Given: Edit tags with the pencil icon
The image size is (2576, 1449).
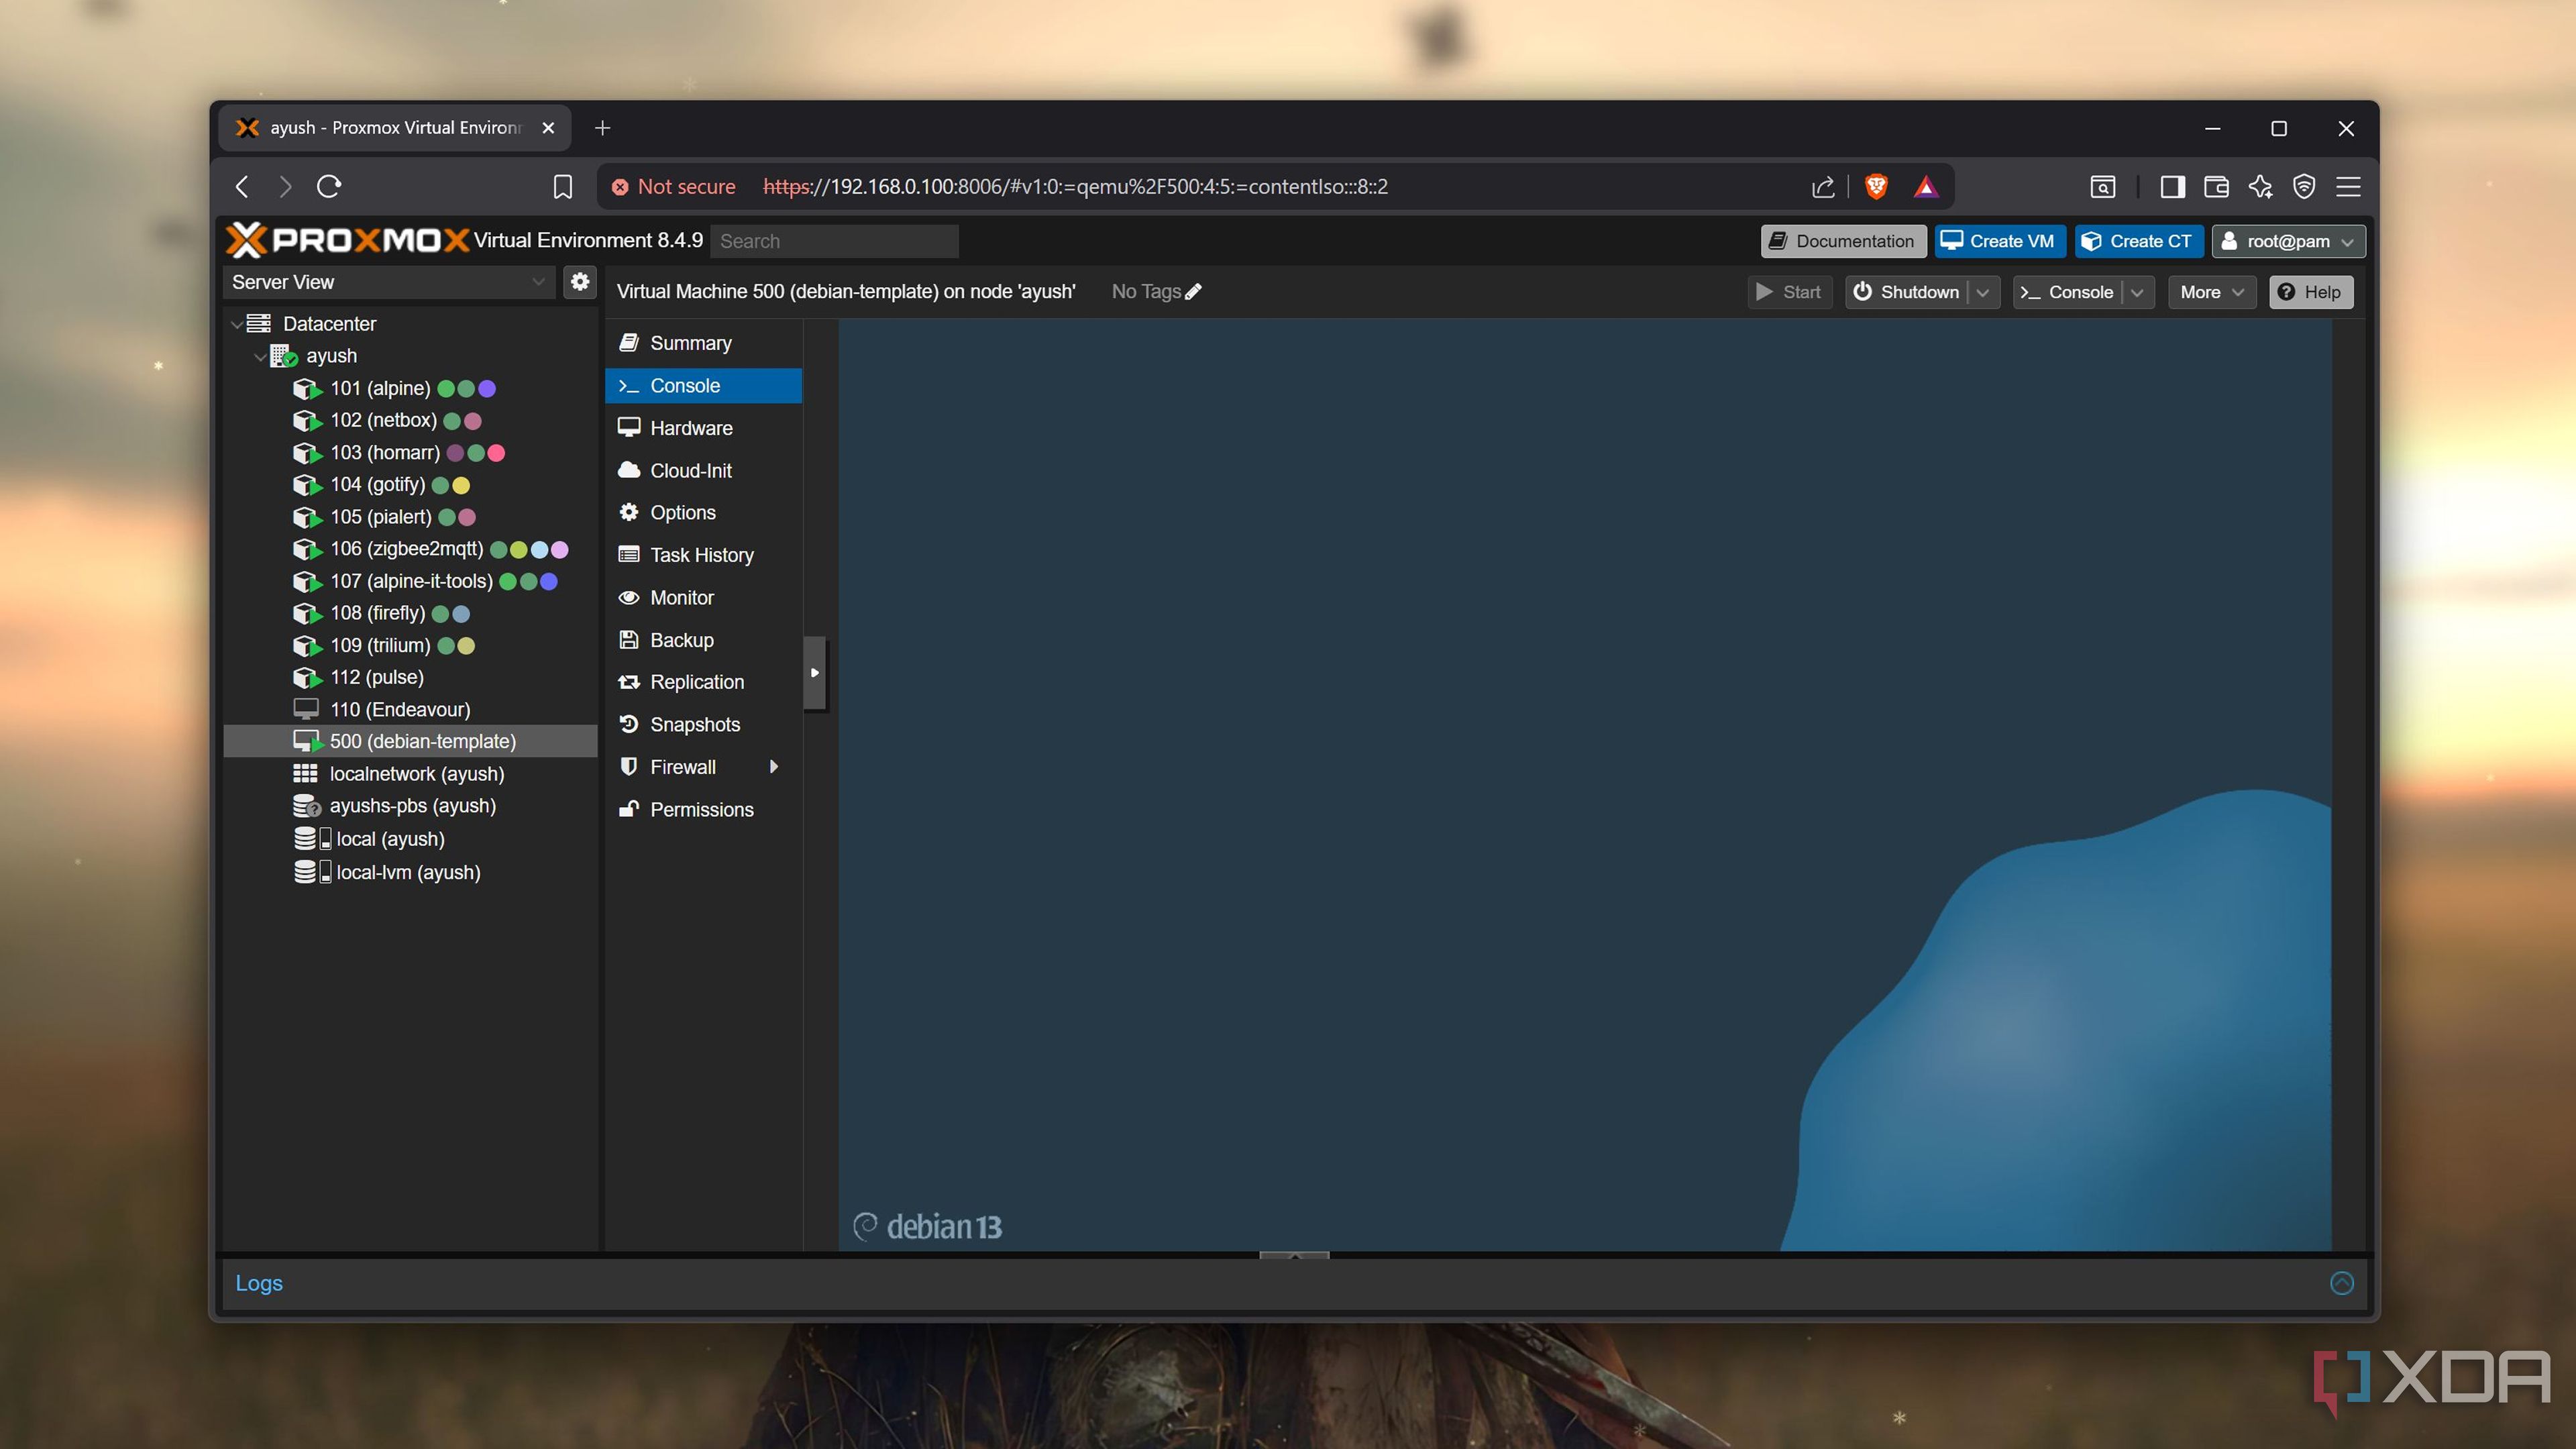Looking at the screenshot, I should coord(1193,292).
